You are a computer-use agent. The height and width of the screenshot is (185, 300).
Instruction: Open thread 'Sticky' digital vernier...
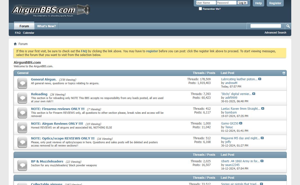coord(236,94)
